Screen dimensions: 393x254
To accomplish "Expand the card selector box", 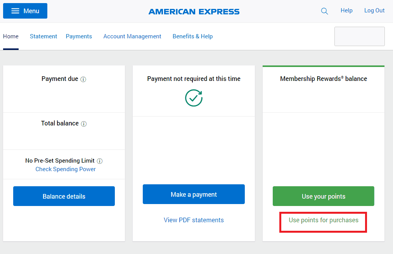I will pyautogui.click(x=359, y=36).
